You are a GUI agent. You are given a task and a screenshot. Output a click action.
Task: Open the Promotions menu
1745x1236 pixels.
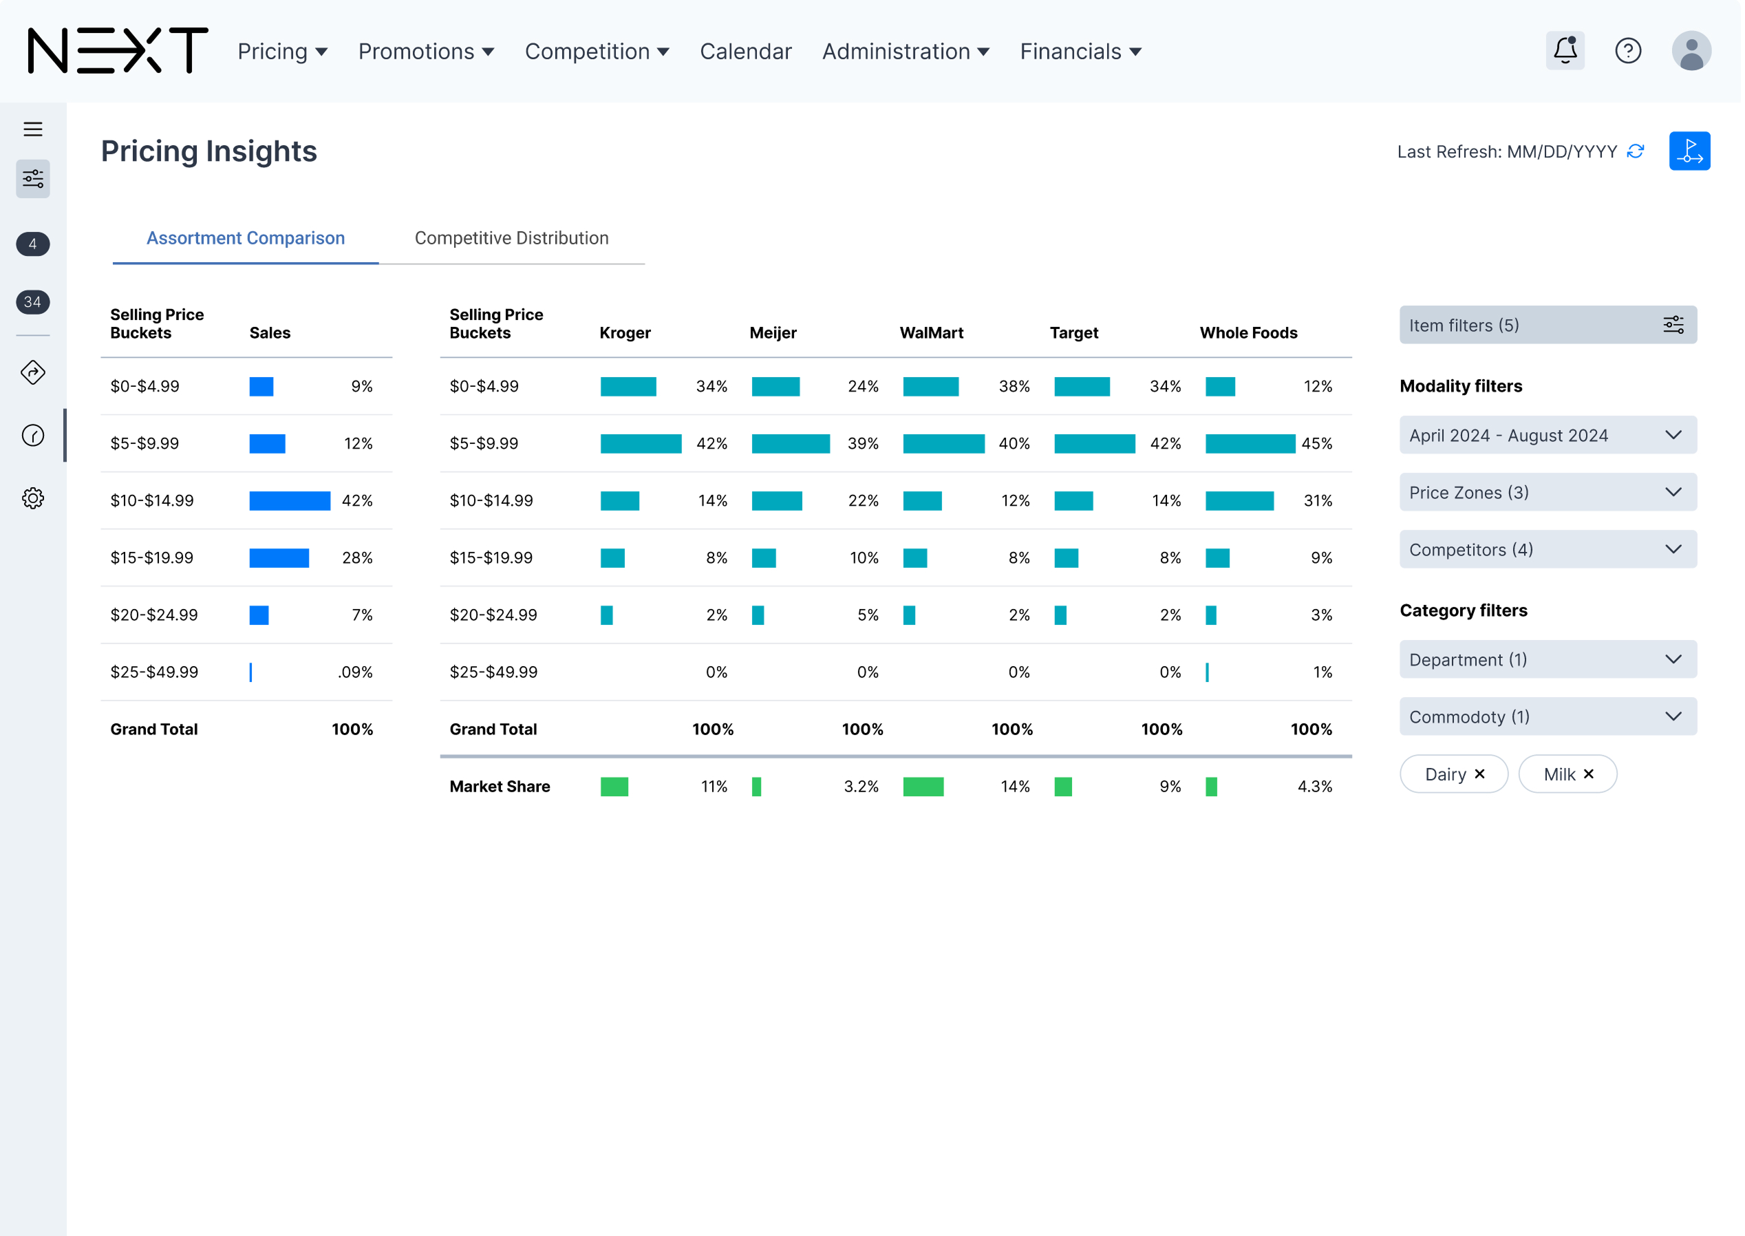(x=426, y=52)
